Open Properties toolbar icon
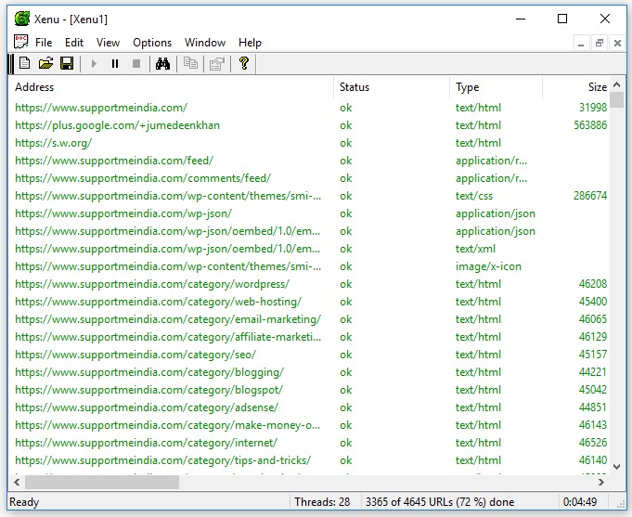The width and height of the screenshot is (632, 517). (217, 64)
